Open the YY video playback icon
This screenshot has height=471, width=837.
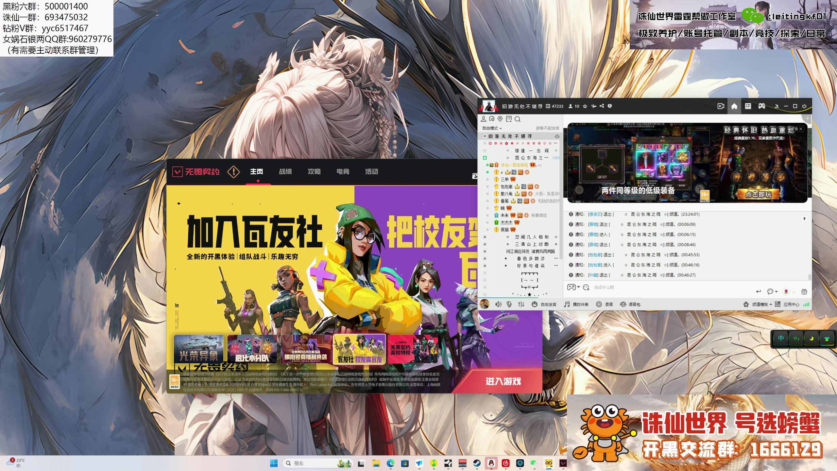(721, 106)
